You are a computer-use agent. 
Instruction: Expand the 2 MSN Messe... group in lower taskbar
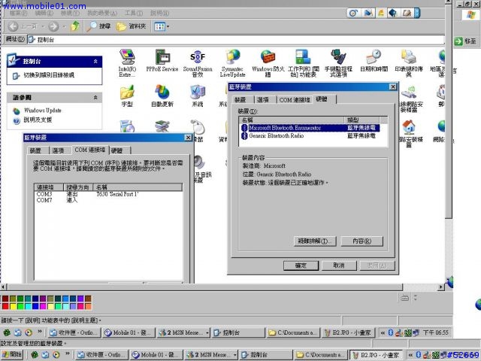235,355
